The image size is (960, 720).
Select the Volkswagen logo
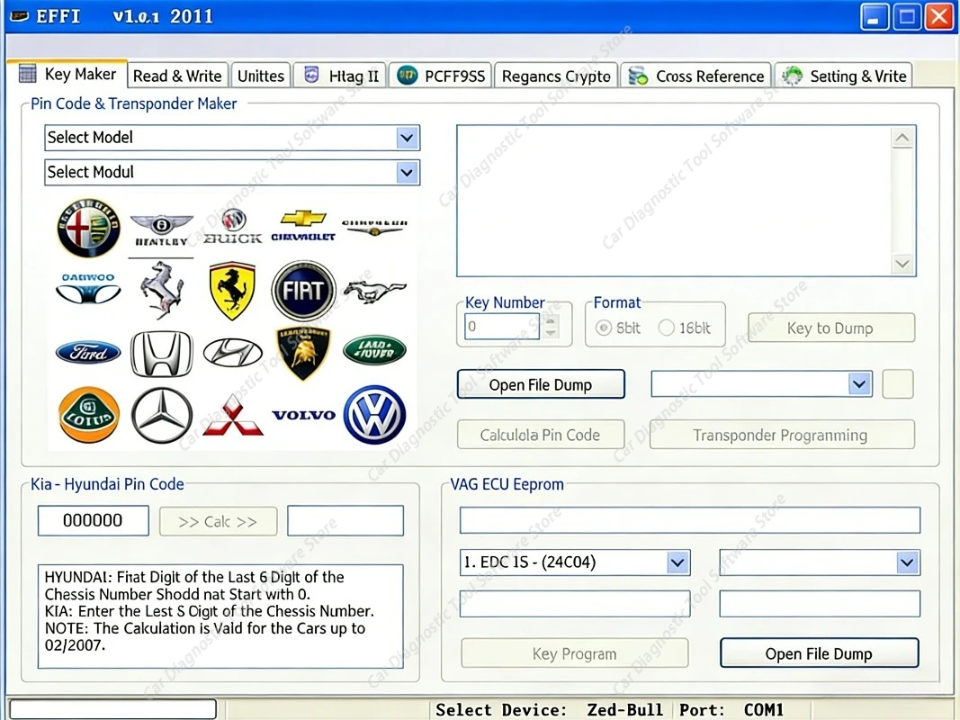[374, 415]
